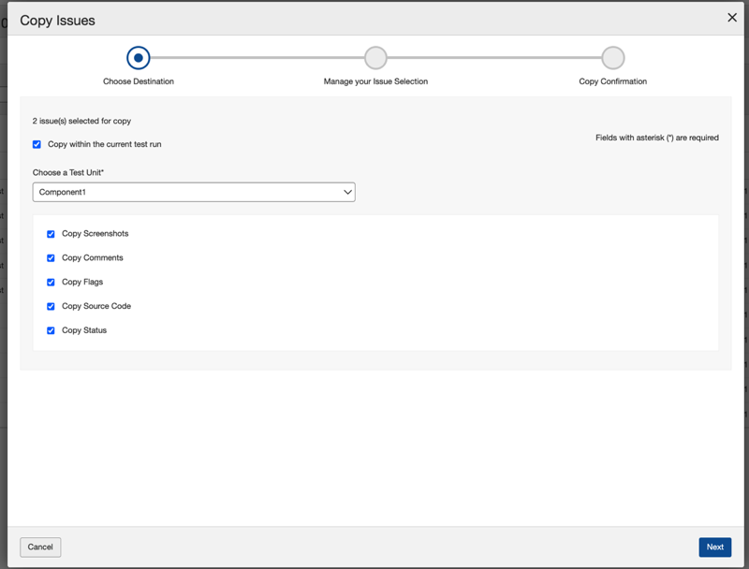The height and width of the screenshot is (569, 749).
Task: Toggle the Copy Comments checkbox
Action: click(x=51, y=258)
